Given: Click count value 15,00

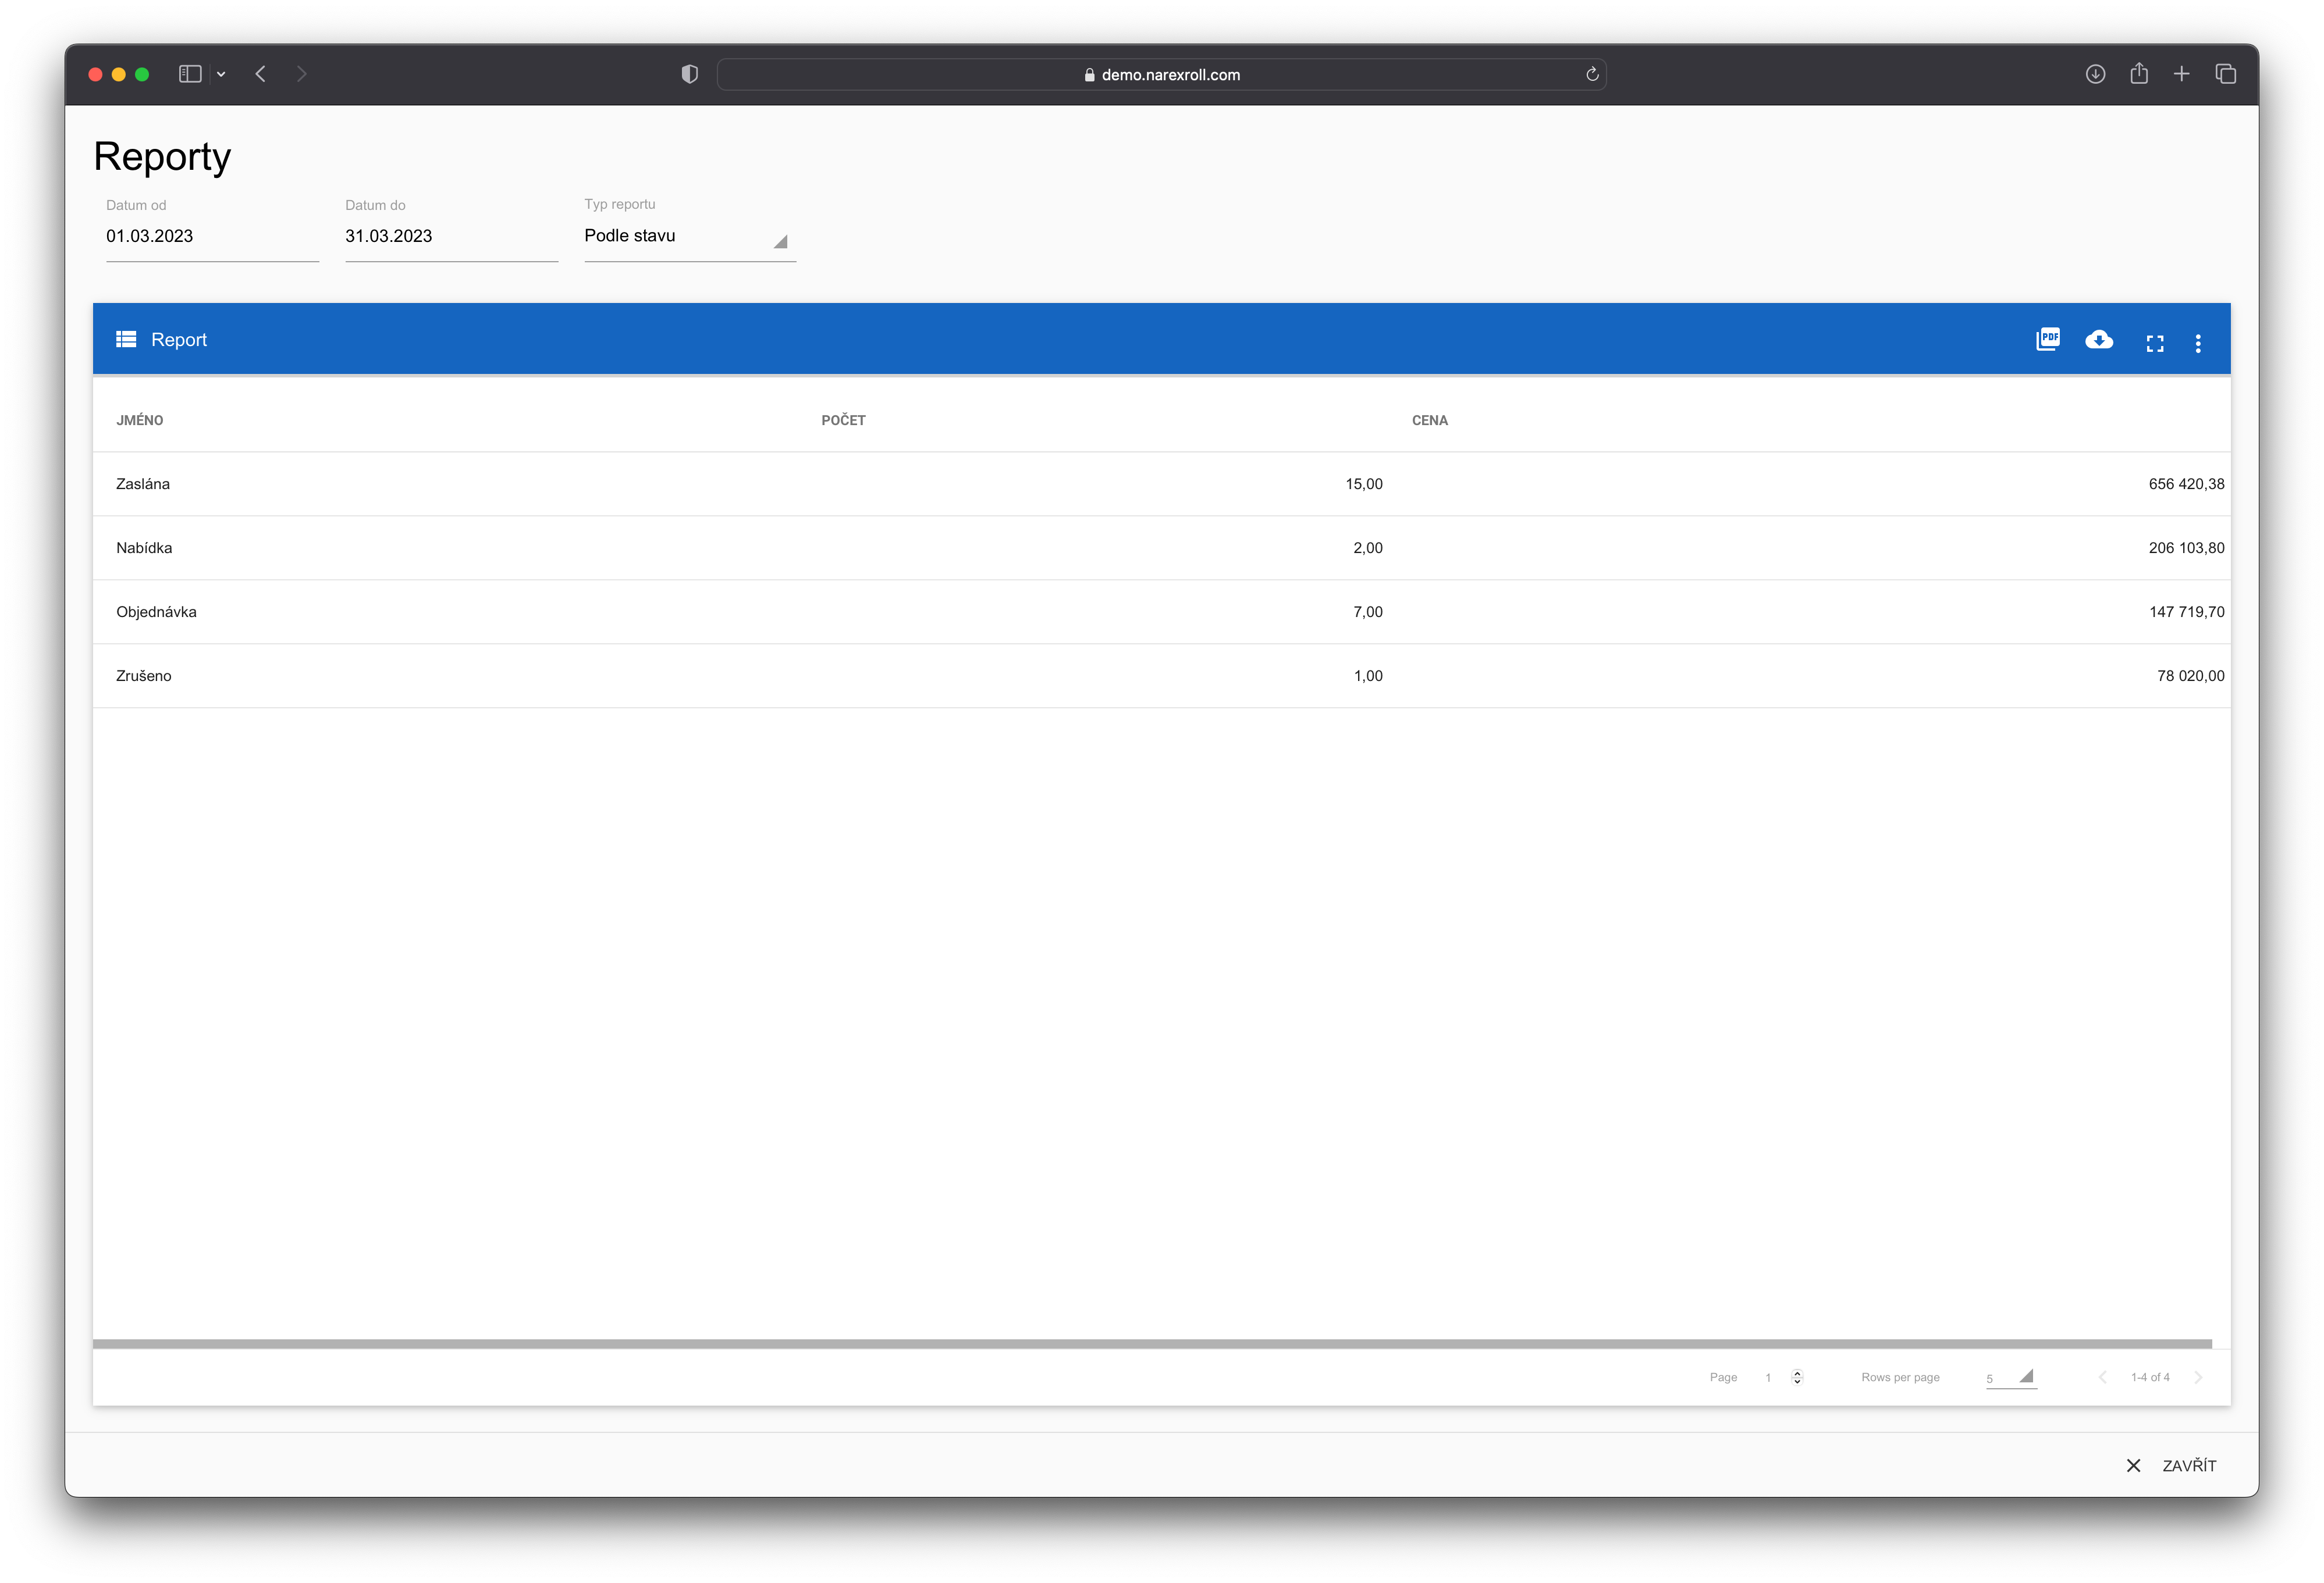Looking at the screenshot, I should [x=1364, y=484].
